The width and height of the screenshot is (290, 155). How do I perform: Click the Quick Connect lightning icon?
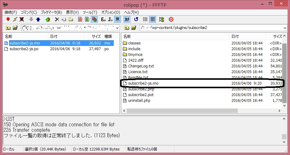[x=15, y=19]
